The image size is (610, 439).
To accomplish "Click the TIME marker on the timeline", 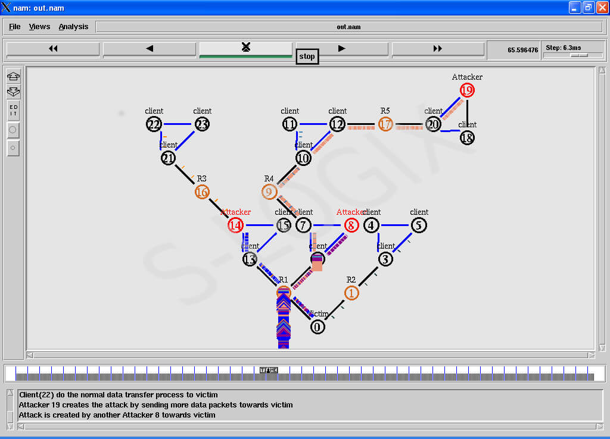I will pyautogui.click(x=269, y=370).
